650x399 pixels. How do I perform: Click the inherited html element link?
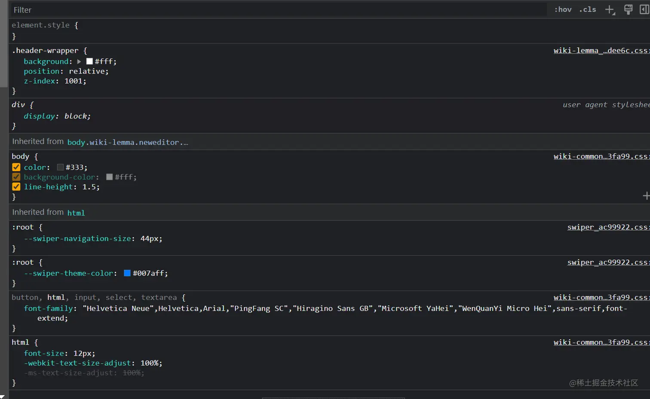click(76, 213)
